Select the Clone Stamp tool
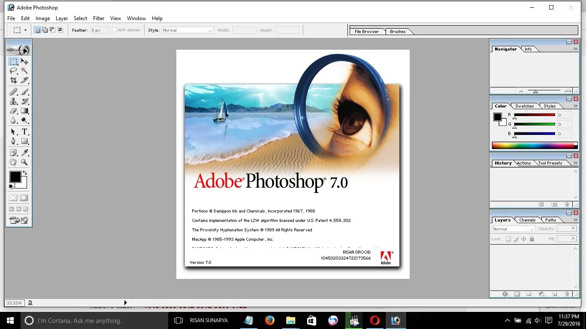This screenshot has width=586, height=329. pyautogui.click(x=14, y=102)
